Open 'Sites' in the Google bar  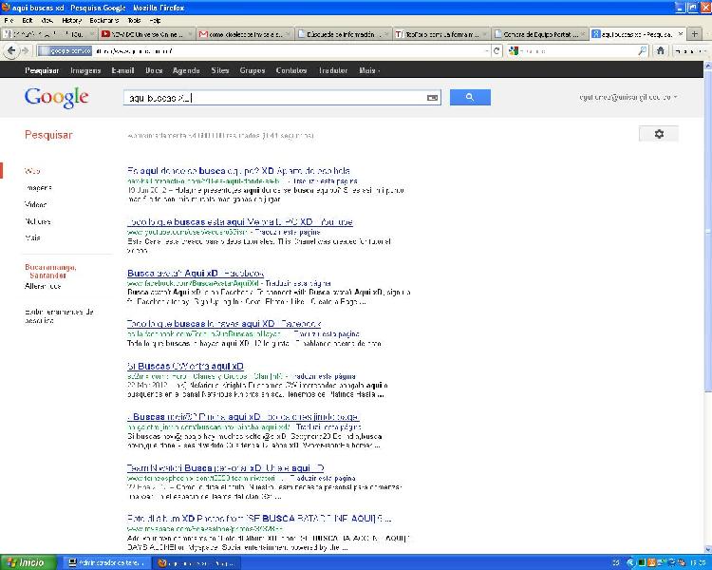click(x=220, y=70)
